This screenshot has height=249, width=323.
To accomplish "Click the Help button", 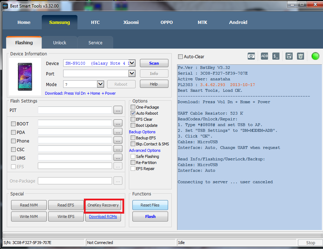I will (x=154, y=84).
